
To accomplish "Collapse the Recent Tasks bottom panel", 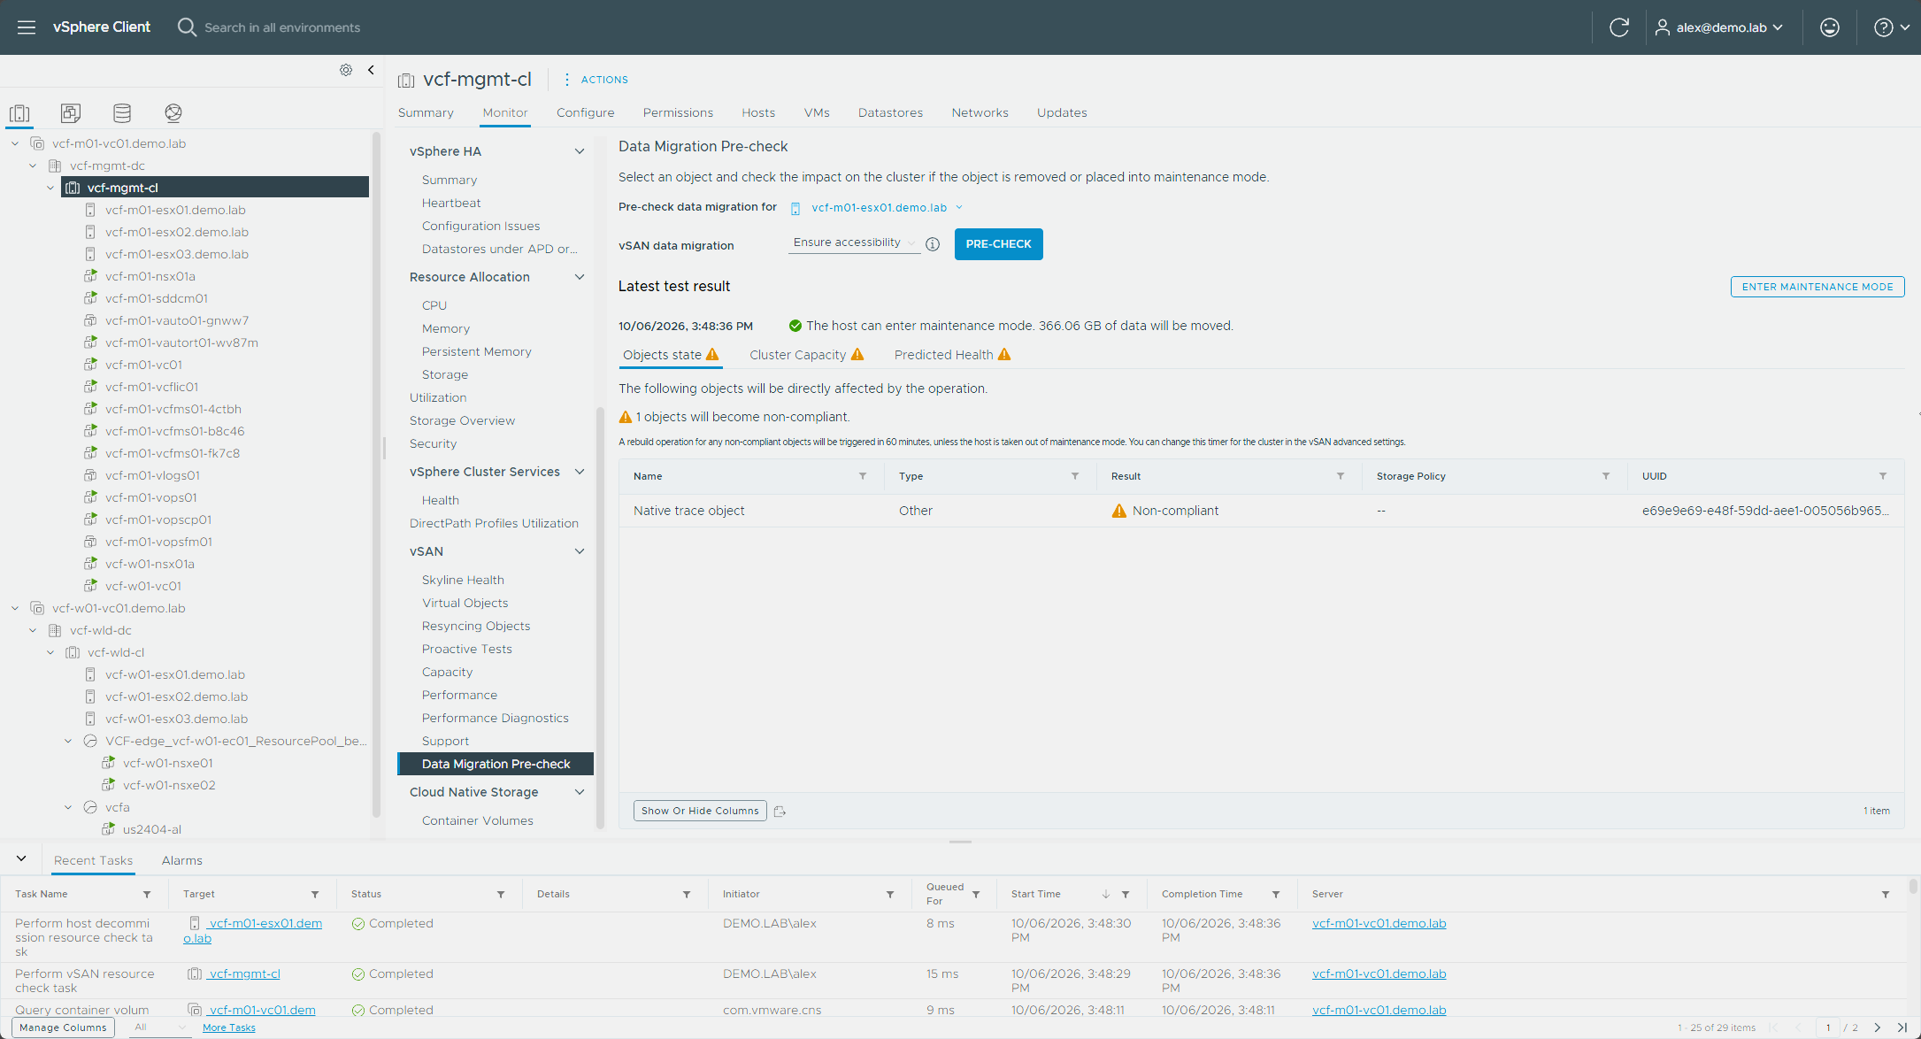I will pyautogui.click(x=21, y=858).
